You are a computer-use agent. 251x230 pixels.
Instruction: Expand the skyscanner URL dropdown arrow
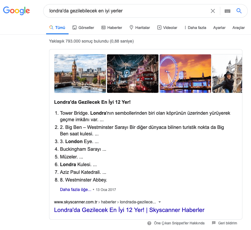pyautogui.click(x=159, y=202)
